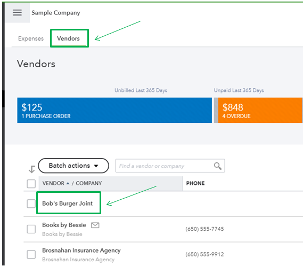
Task: Click the arrow icon beside Batch actions
Action: 32,169
